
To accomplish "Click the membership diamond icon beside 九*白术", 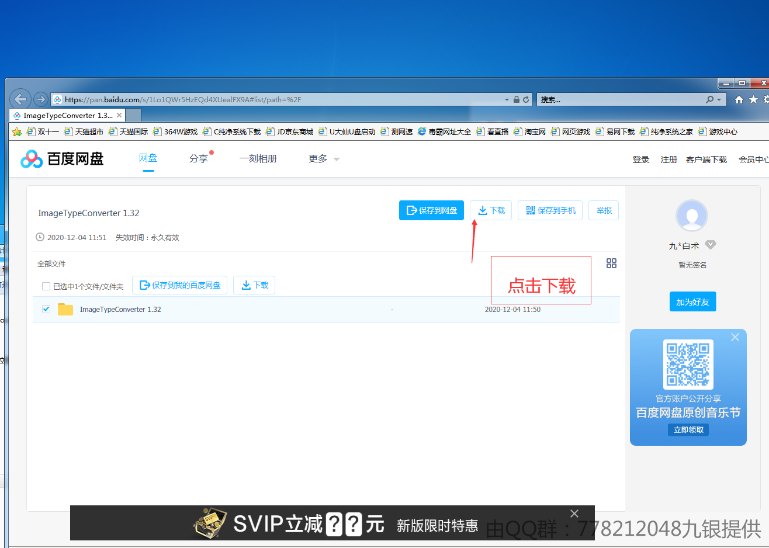I will click(x=711, y=245).
